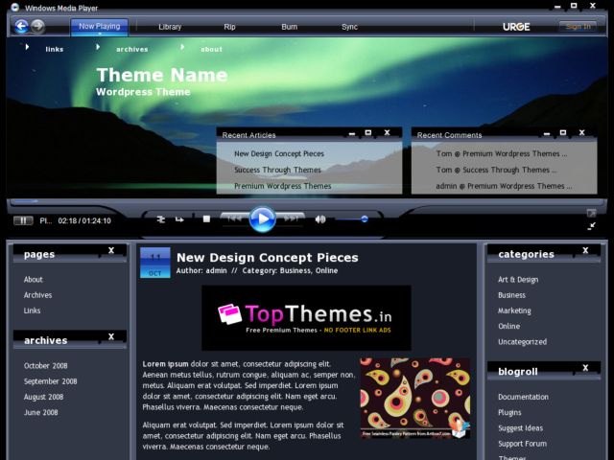Skip to the next track
This screenshot has width=614, height=460.
coord(291,219)
